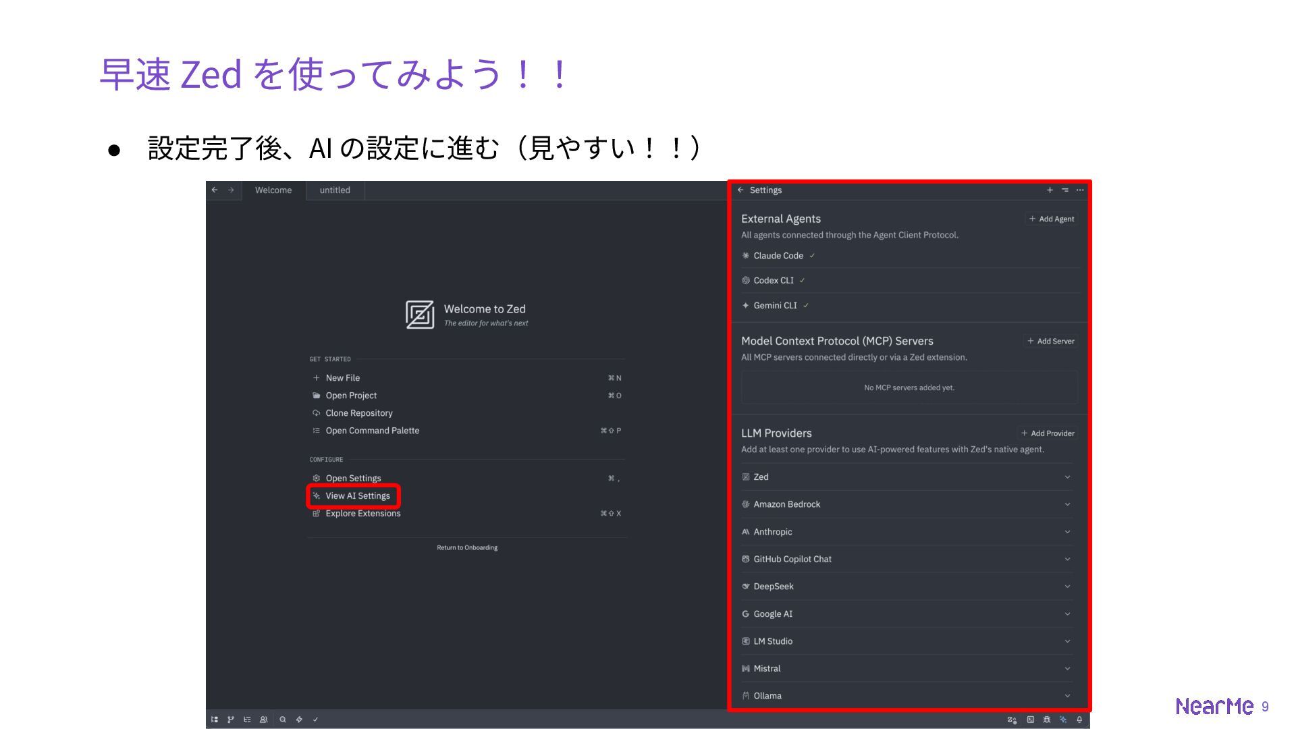Click the Add Agent button

[1052, 219]
